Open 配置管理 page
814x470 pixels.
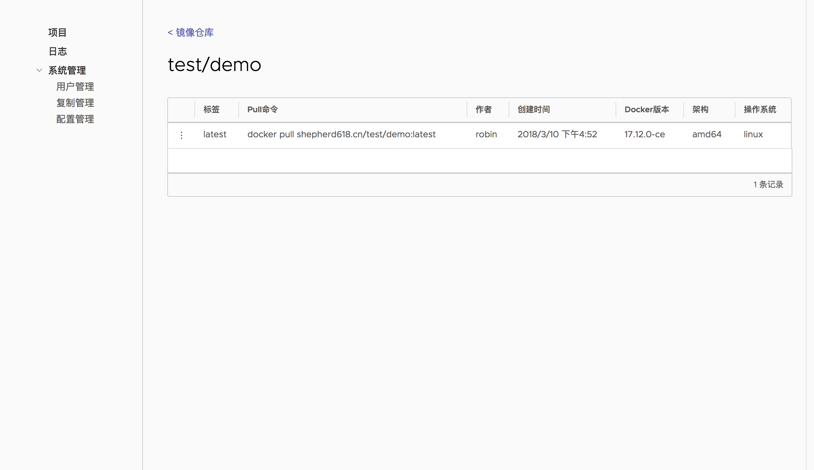[75, 119]
